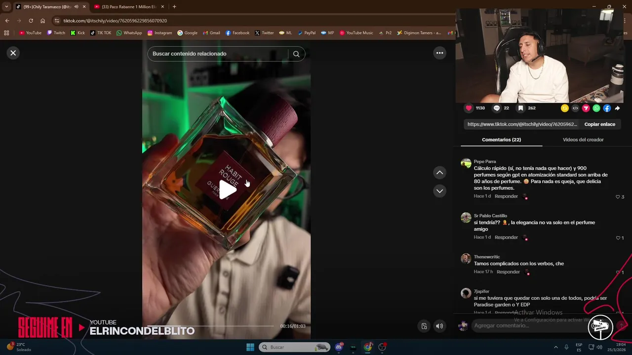Switch to Videos del creador tab
The width and height of the screenshot is (632, 355).
583,140
